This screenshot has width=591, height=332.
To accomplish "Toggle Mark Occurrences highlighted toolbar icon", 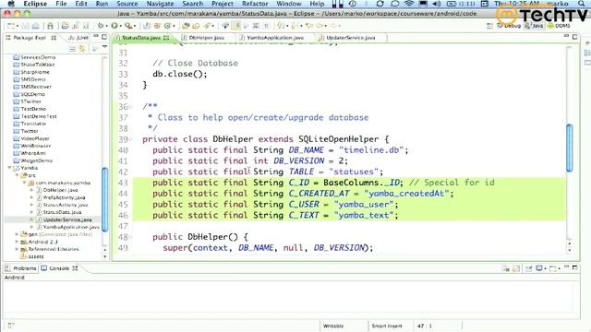I will click(236, 26).
